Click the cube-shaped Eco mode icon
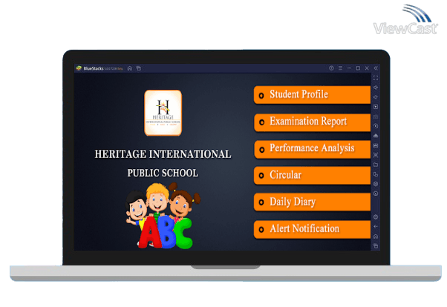447x307 pixels. pos(376,184)
